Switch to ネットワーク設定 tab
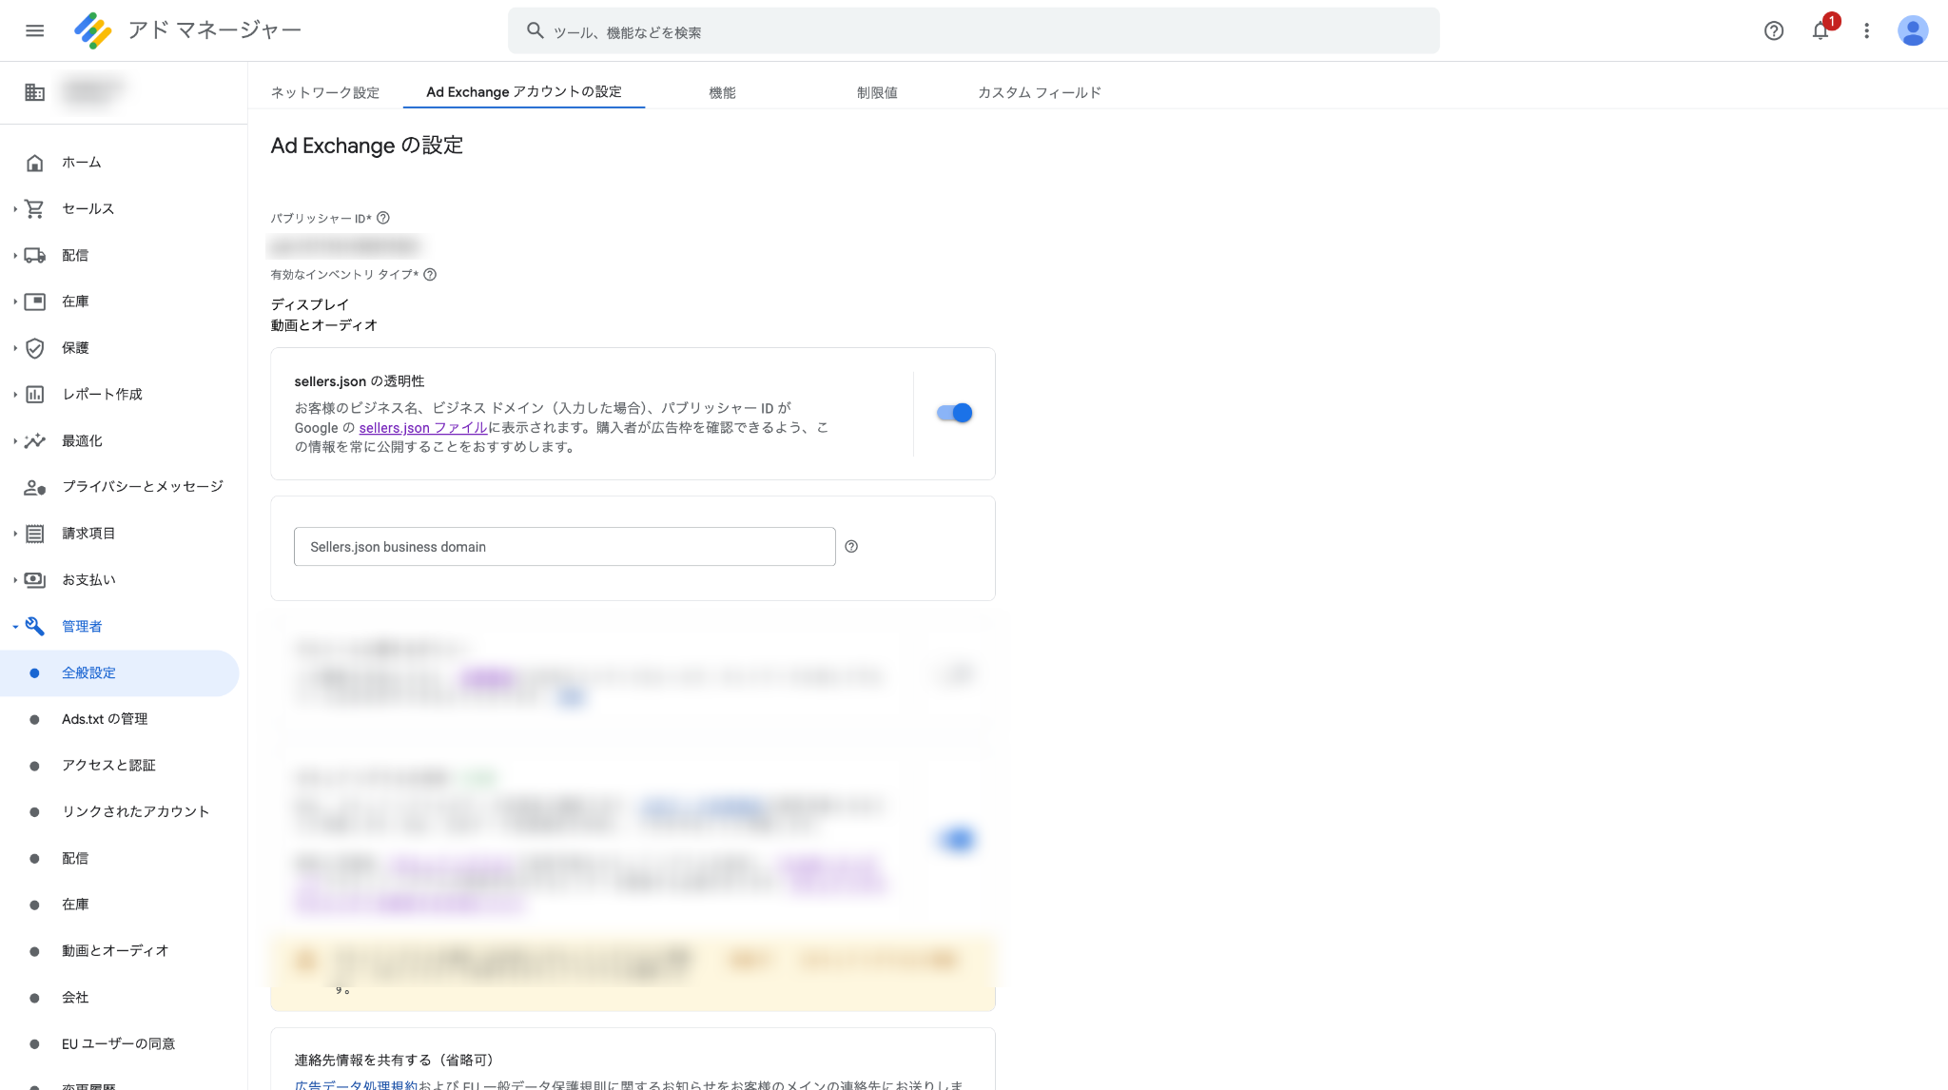Screen dimensions: 1948x1090 click(x=325, y=92)
